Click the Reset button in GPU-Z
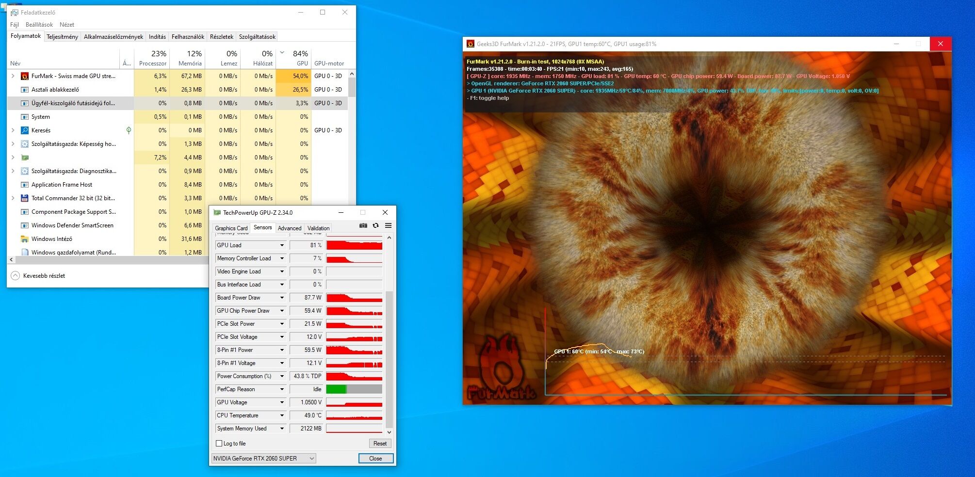 click(380, 444)
